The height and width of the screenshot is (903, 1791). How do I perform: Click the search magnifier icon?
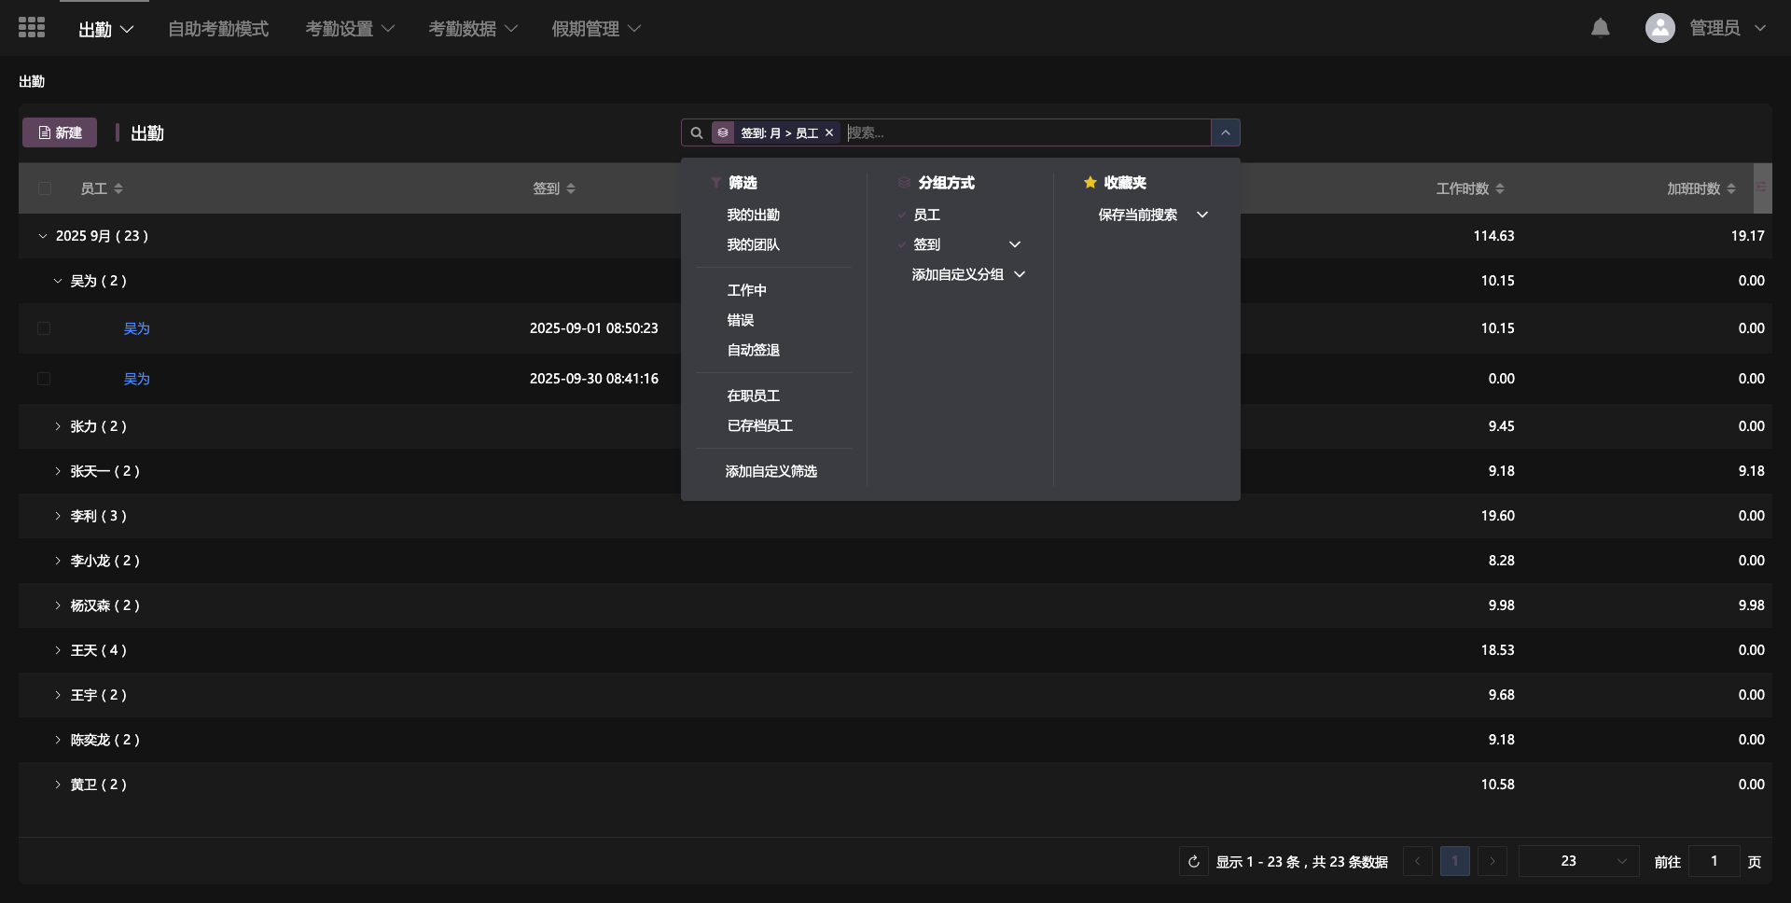coord(697,133)
